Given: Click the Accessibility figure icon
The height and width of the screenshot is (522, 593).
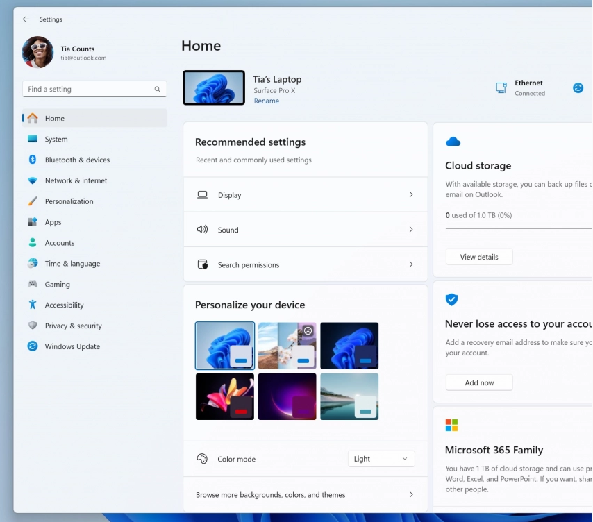Looking at the screenshot, I should (33, 305).
